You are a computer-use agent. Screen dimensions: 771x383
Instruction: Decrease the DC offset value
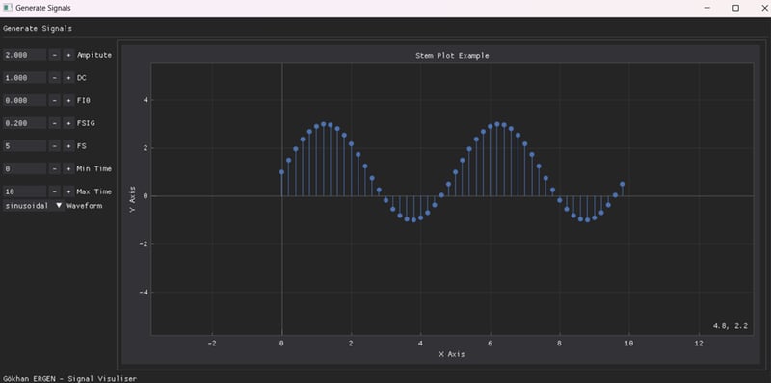coord(55,78)
